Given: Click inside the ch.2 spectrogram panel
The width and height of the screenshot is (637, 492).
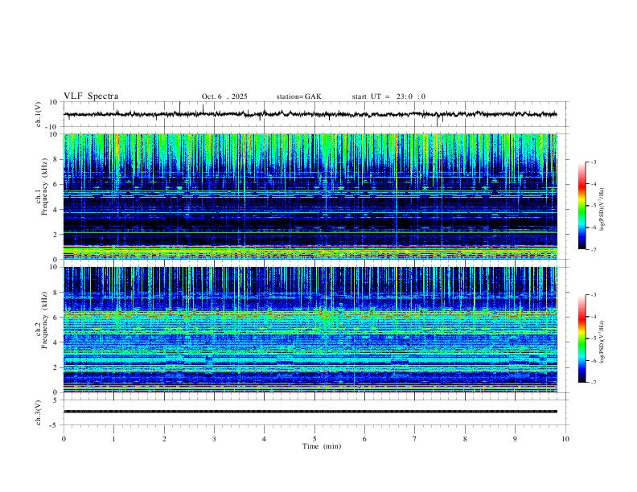Looking at the screenshot, I should [x=310, y=330].
